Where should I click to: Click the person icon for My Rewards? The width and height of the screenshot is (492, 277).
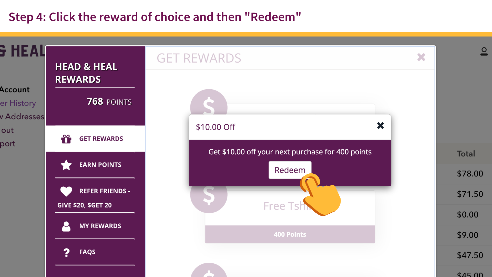pos(66,226)
